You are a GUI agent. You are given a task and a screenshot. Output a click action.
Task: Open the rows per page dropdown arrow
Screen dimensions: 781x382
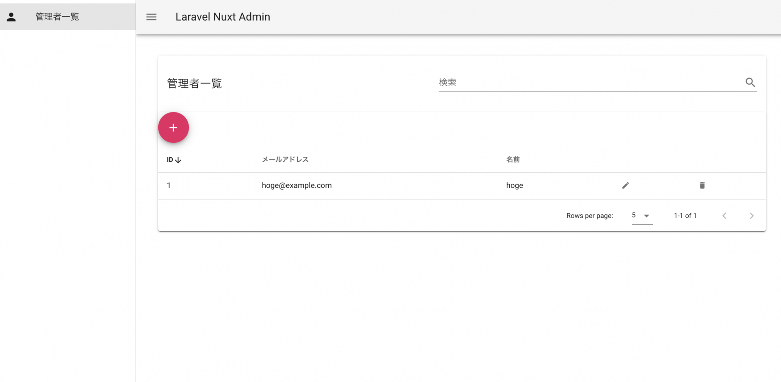[646, 216]
